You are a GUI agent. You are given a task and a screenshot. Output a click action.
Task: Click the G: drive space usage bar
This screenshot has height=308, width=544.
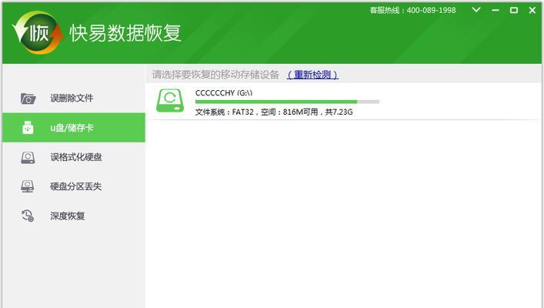click(x=287, y=102)
